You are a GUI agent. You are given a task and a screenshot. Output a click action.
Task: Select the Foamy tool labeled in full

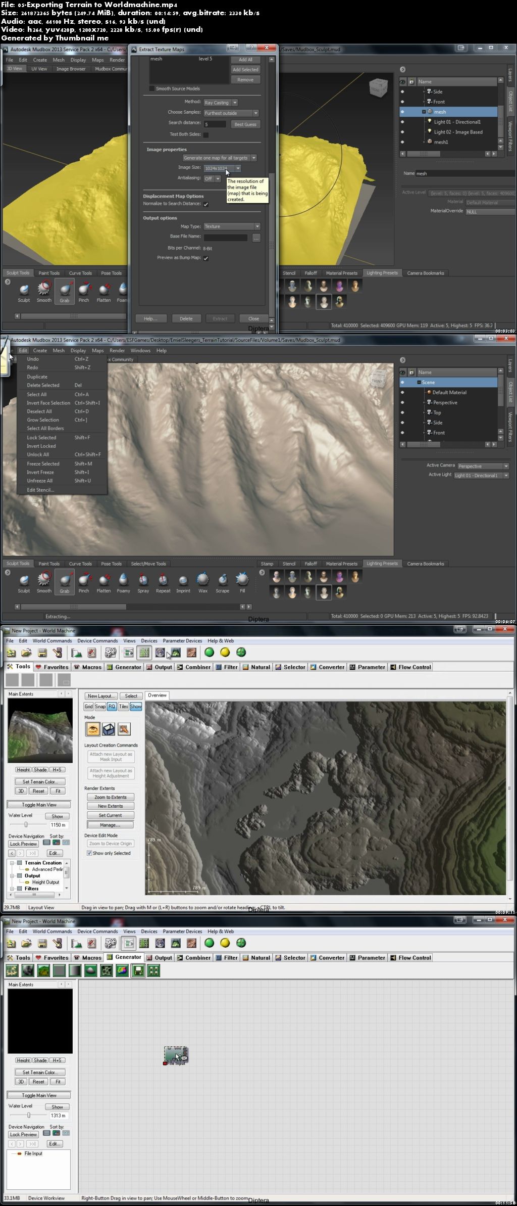(x=124, y=582)
